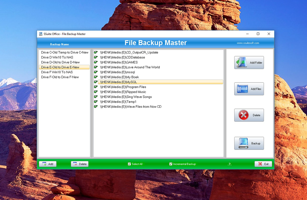Toggle checkbox for CD_OutputCR_Update folder
The height and width of the screenshot is (200, 307).
96,52
